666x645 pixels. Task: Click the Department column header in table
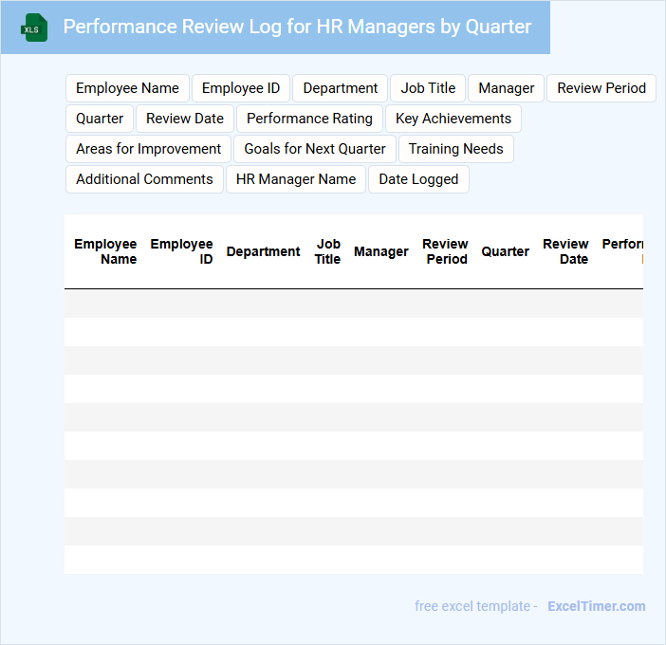263,251
